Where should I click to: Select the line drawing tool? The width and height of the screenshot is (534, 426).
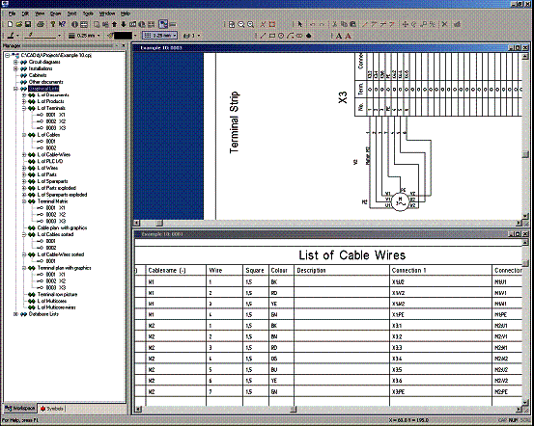263,36
